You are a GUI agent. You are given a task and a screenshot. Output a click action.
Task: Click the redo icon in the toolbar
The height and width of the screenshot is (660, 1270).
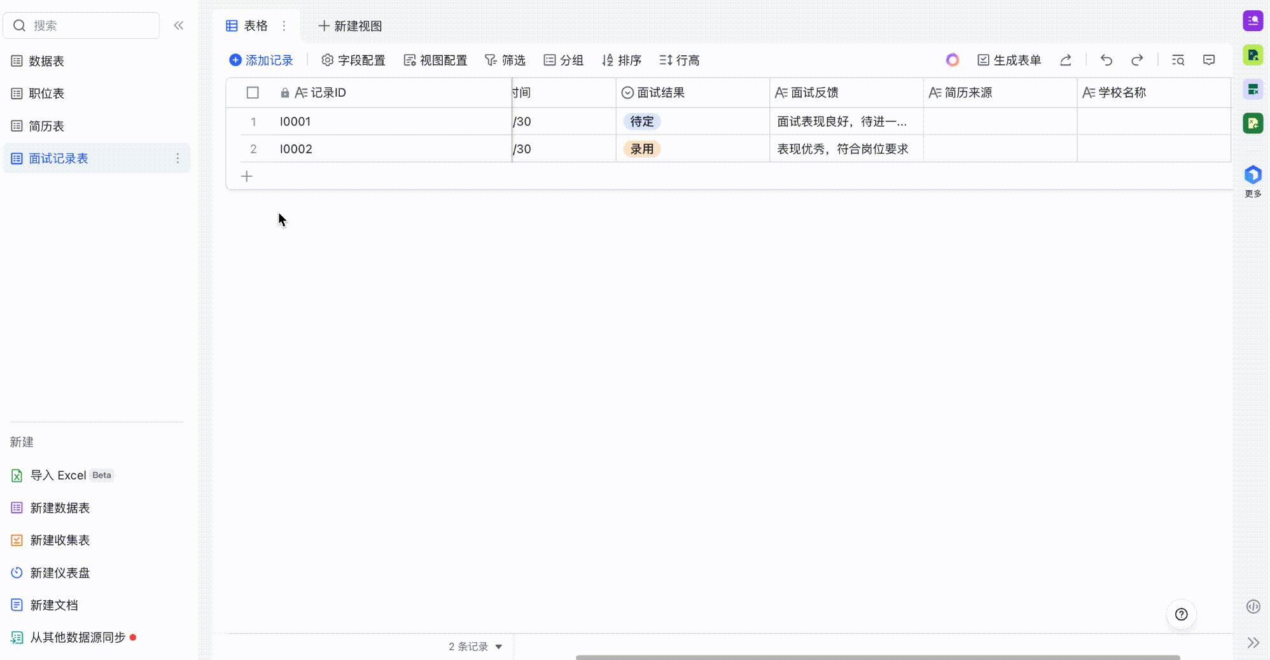(x=1138, y=60)
